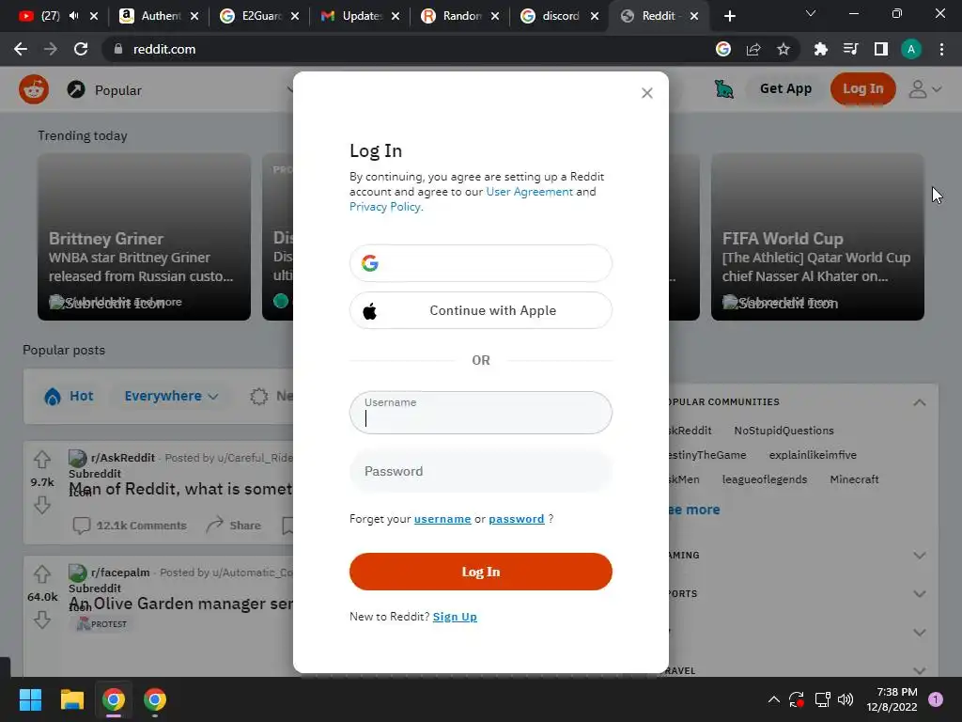This screenshot has width=962, height=722.
Task: Open File Explorer from the taskbar
Action: coord(71,699)
